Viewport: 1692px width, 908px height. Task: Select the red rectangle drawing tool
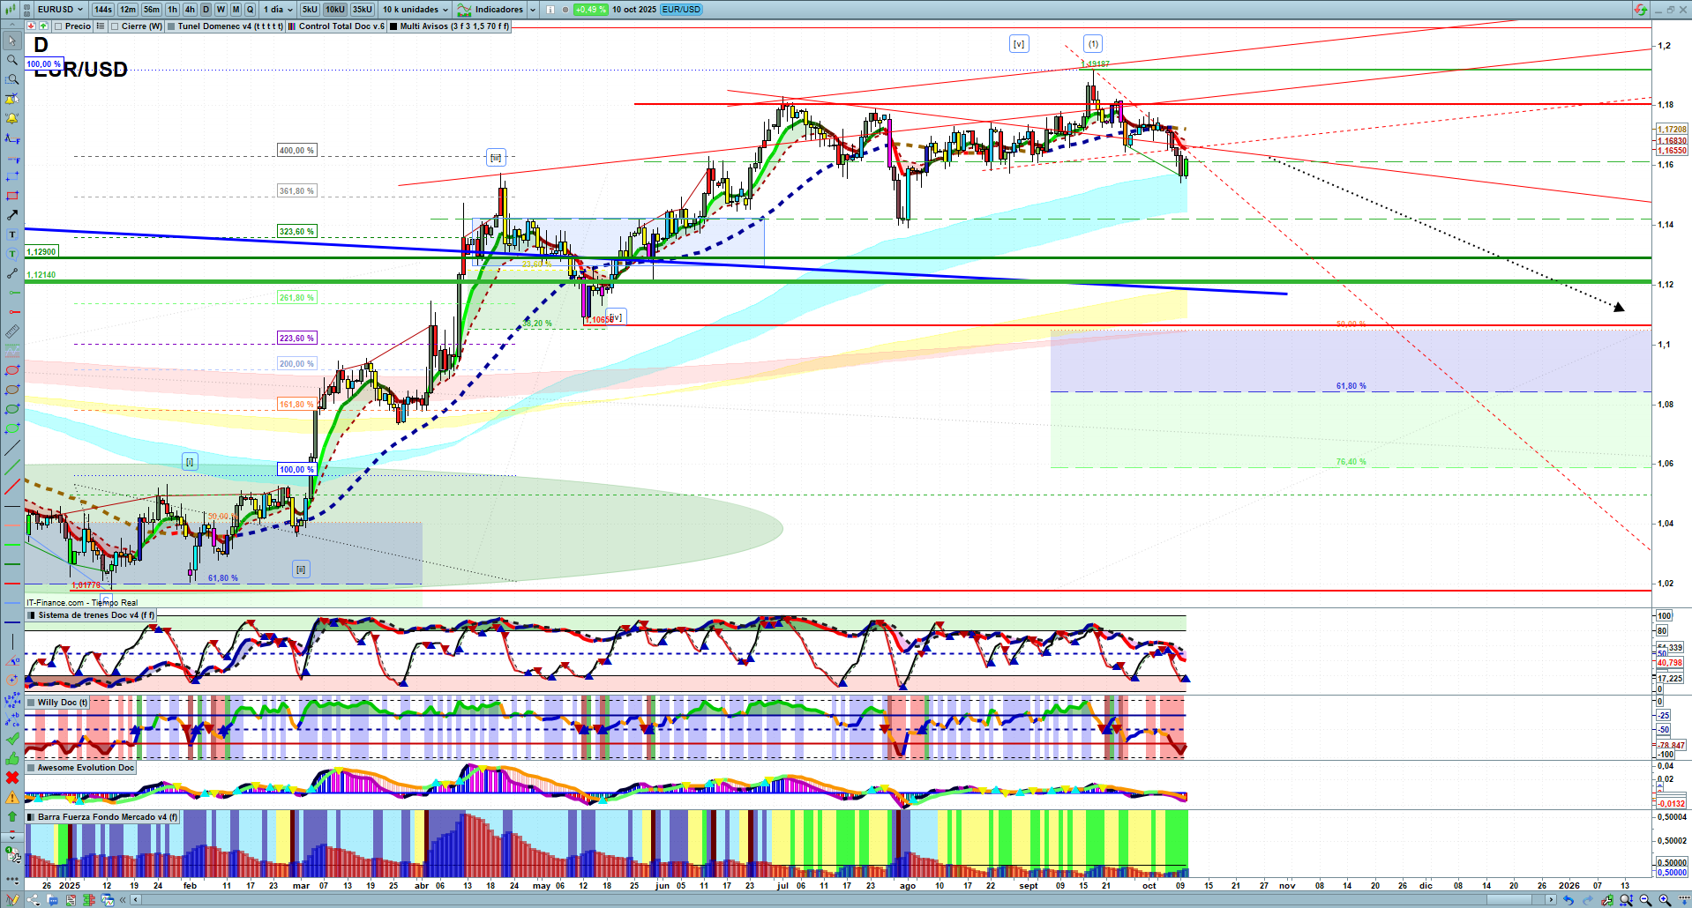(12, 196)
